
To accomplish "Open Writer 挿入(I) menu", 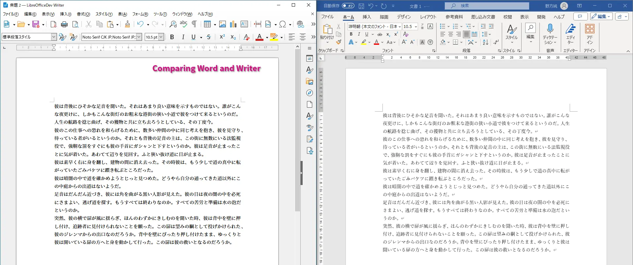I will tap(66, 14).
